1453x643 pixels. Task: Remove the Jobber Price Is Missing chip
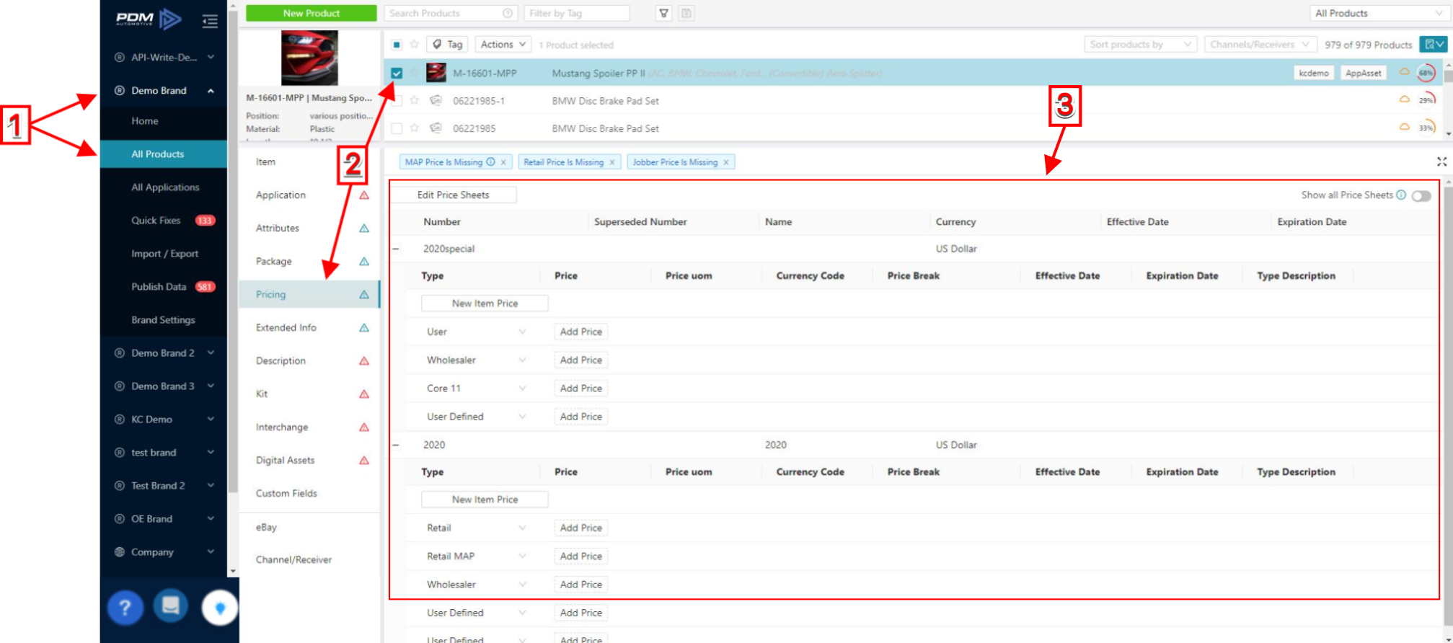[726, 162]
